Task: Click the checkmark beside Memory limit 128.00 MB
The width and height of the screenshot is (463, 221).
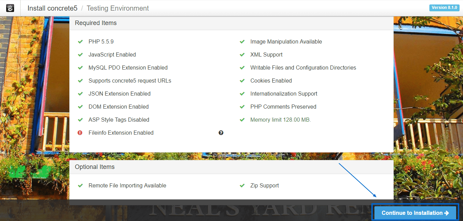Action: (x=242, y=120)
